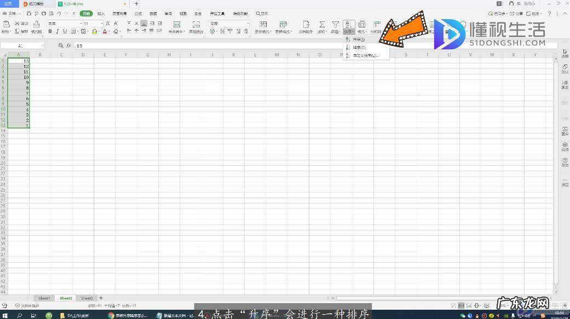This screenshot has height=319, width=570.
Task: Click the fx insert function icon
Action: click(69, 46)
